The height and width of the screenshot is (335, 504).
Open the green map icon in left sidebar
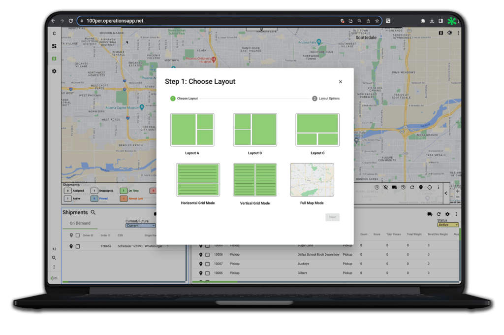pyautogui.click(x=54, y=58)
